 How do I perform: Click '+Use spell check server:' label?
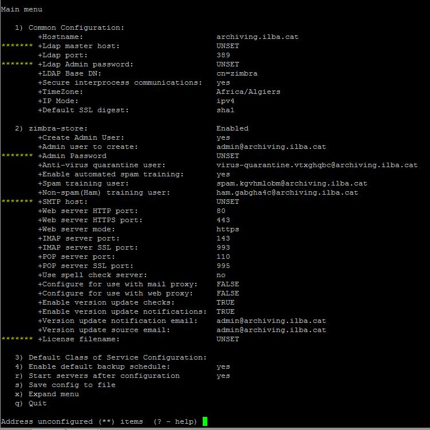(92, 275)
